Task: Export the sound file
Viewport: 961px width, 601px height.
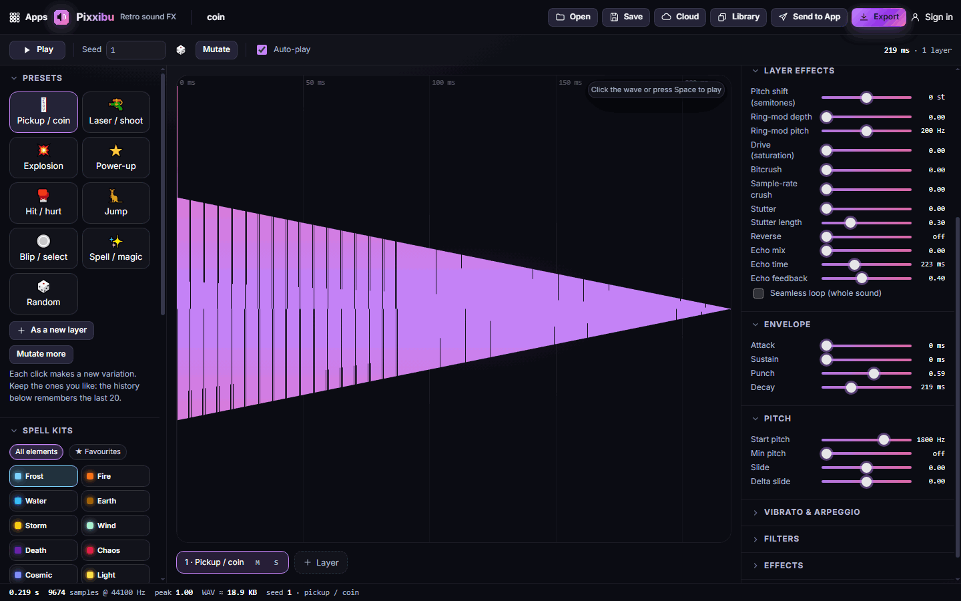Action: pos(879,17)
